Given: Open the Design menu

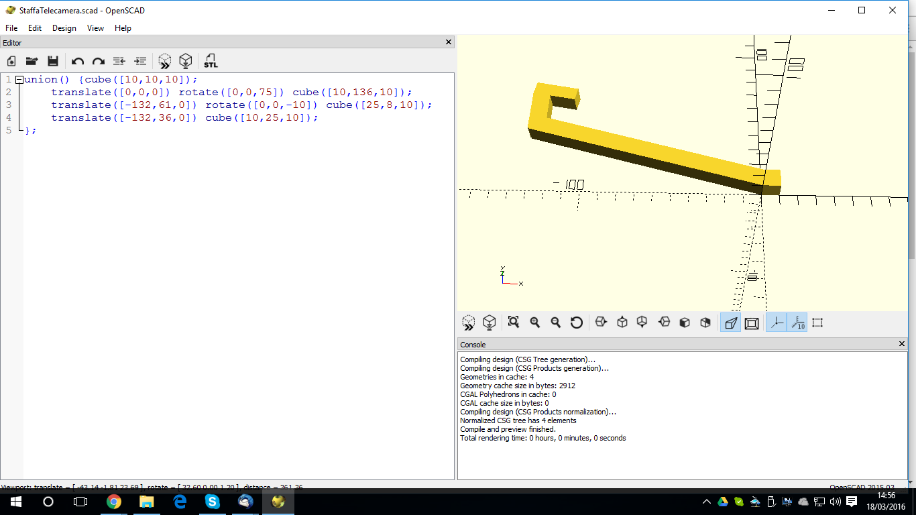Looking at the screenshot, I should (x=64, y=28).
